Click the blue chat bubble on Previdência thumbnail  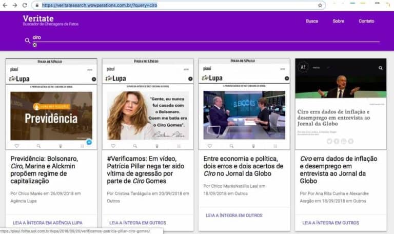89,142
